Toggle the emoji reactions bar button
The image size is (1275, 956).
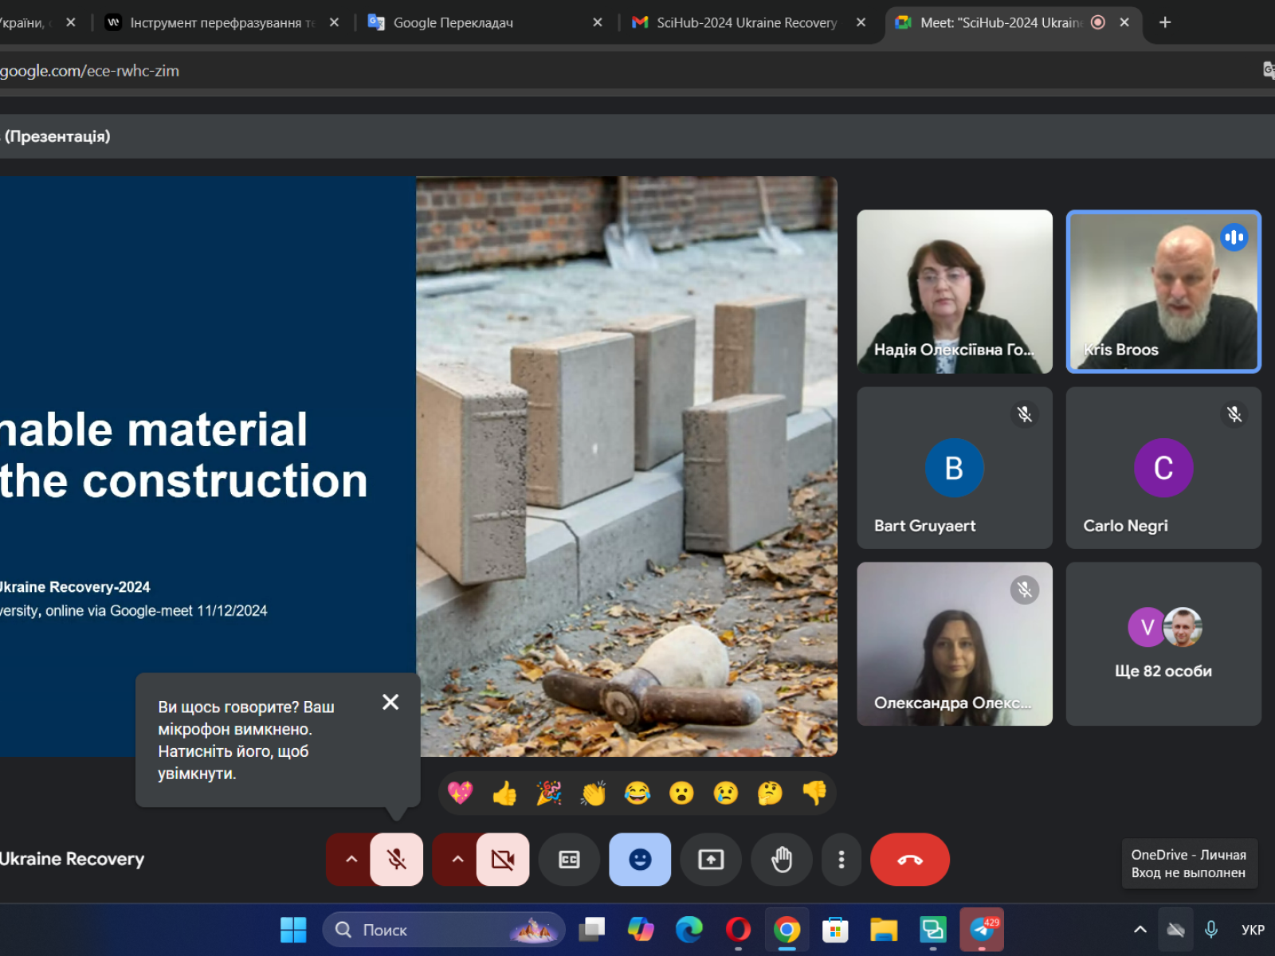[640, 860]
